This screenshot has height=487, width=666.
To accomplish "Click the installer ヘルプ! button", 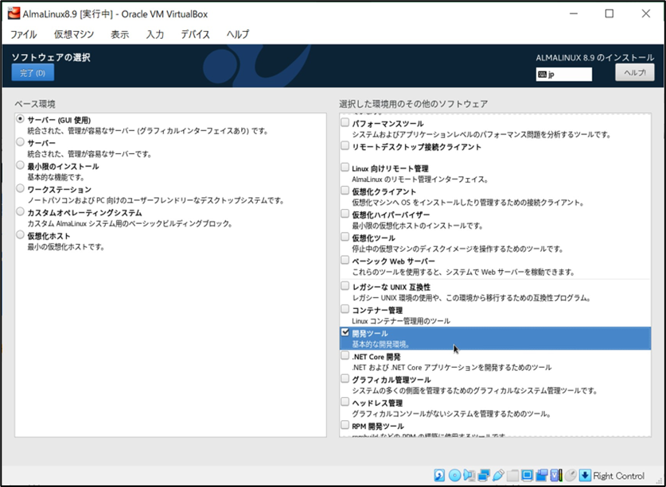I will (x=634, y=72).
